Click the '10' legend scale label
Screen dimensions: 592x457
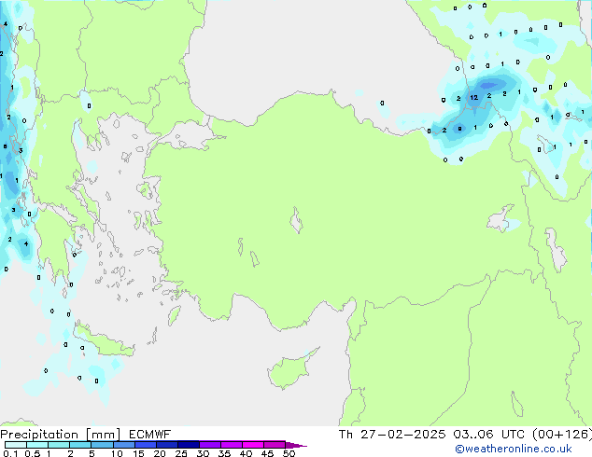click(117, 453)
